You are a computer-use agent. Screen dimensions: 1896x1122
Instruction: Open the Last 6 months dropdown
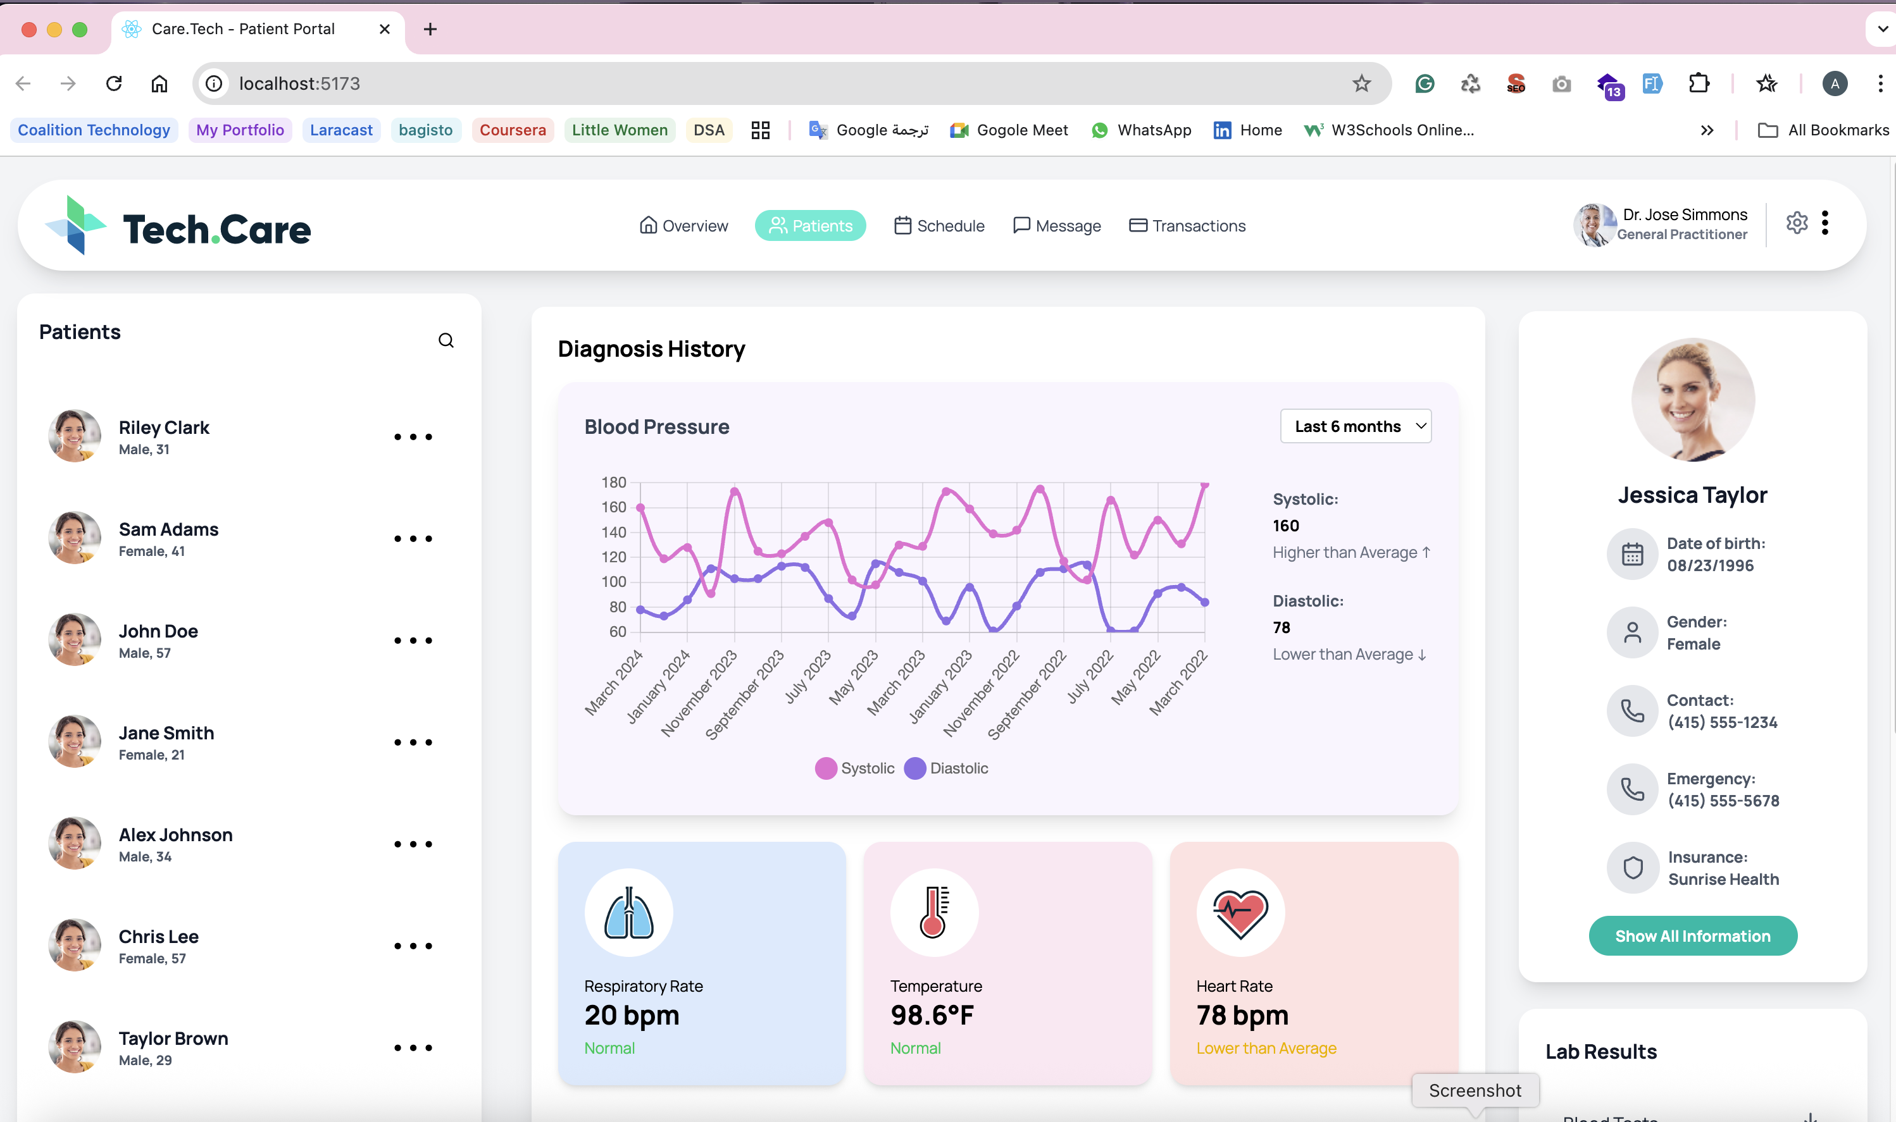(1356, 426)
